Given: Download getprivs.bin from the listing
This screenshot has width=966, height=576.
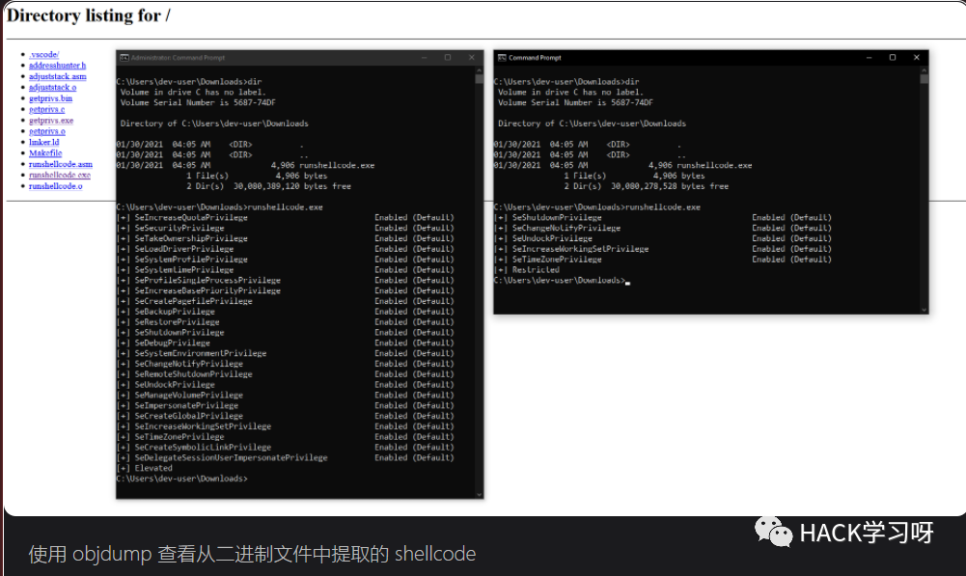Looking at the screenshot, I should click(x=50, y=98).
